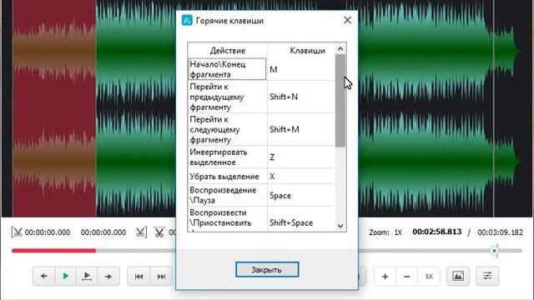This screenshot has width=534, height=300.
Task: Click the total duration 00:03:09.182
Action: pyautogui.click(x=500, y=232)
